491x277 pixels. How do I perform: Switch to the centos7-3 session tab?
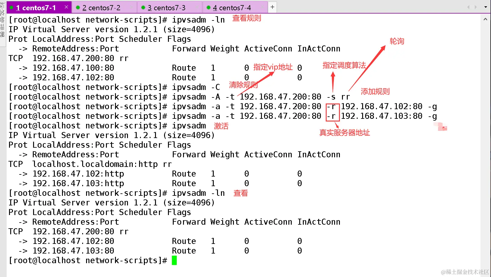tap(169, 8)
